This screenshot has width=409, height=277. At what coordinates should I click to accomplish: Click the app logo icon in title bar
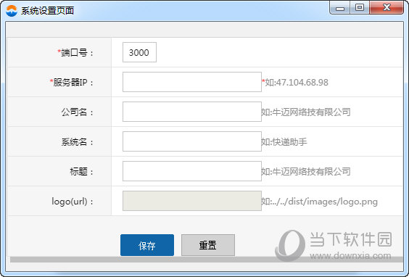tap(12, 11)
